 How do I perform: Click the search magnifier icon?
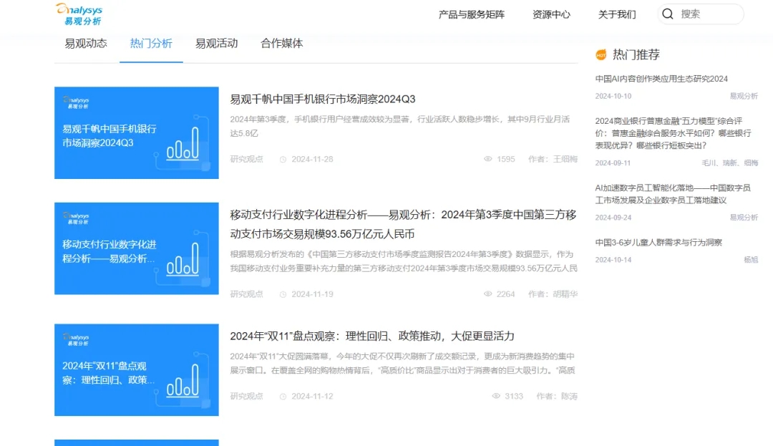[x=668, y=14]
